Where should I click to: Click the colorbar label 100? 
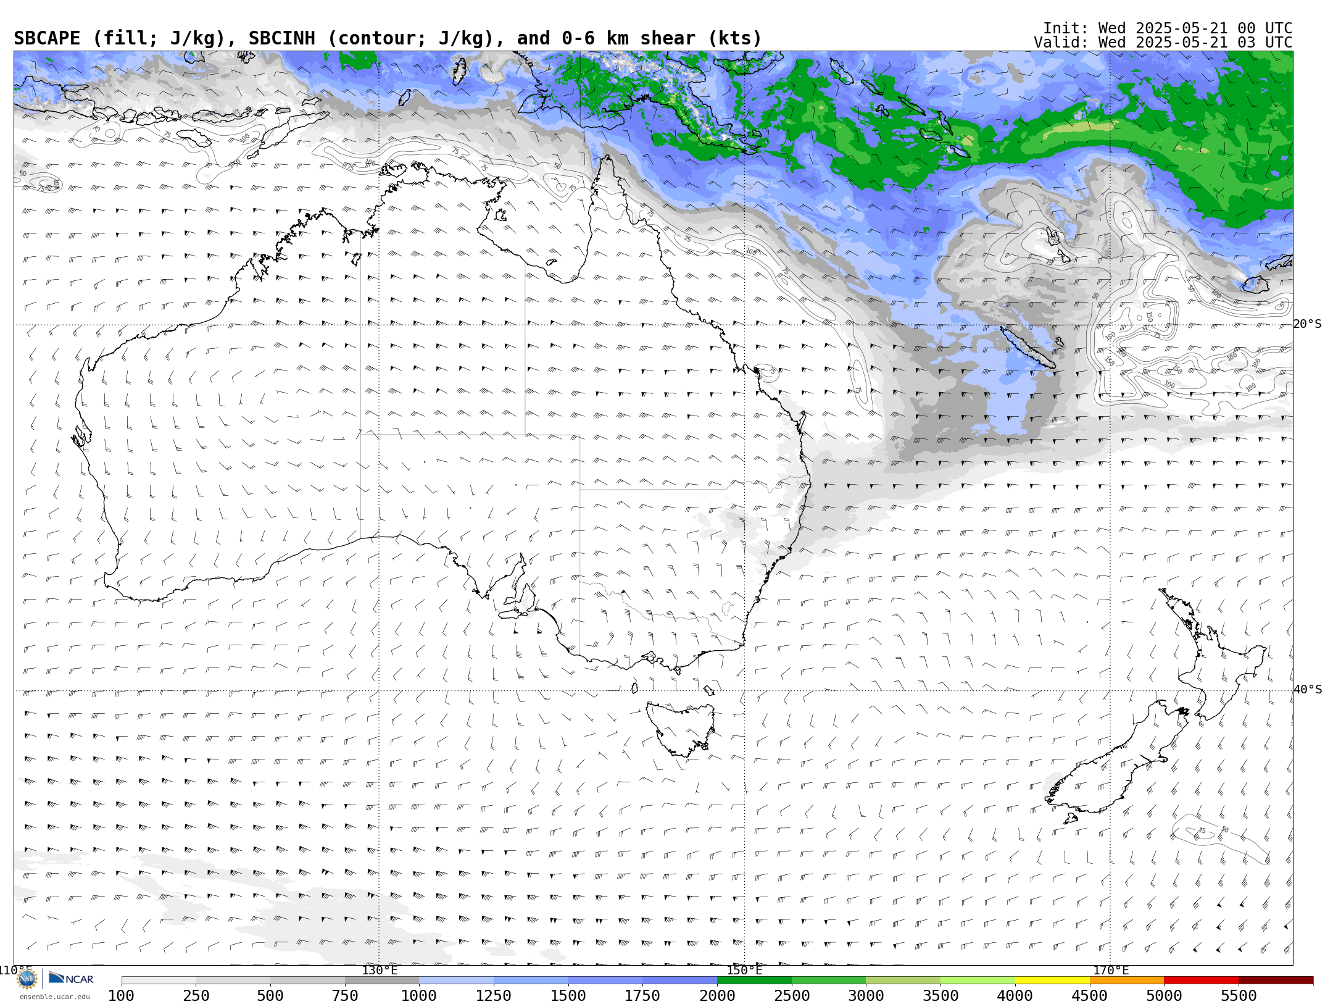[121, 995]
